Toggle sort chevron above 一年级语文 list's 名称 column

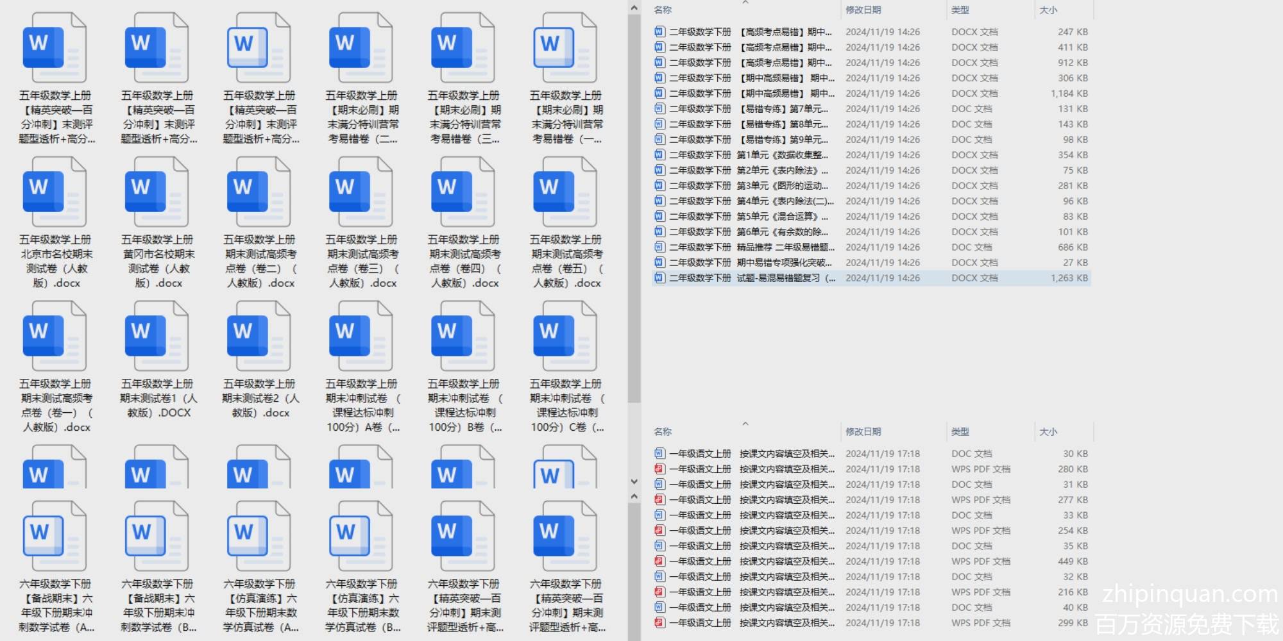click(745, 424)
